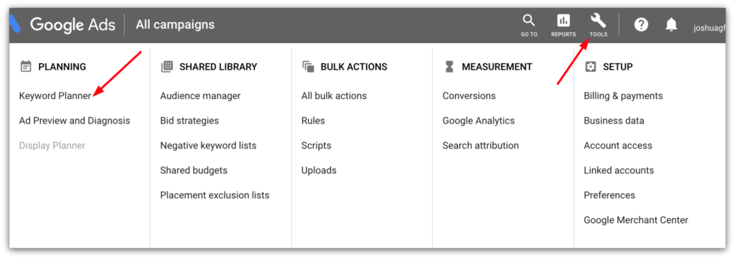Click the Planning calendar icon
The height and width of the screenshot is (259, 735).
[26, 67]
